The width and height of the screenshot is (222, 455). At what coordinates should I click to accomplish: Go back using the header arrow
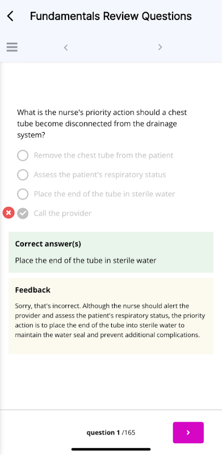[10, 16]
